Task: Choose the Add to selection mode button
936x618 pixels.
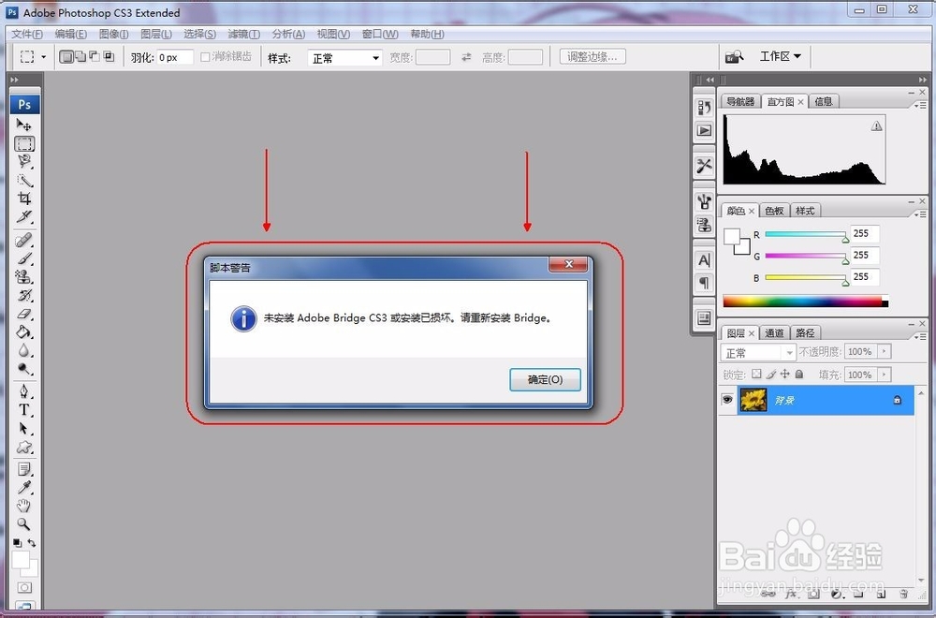Action: pos(80,57)
